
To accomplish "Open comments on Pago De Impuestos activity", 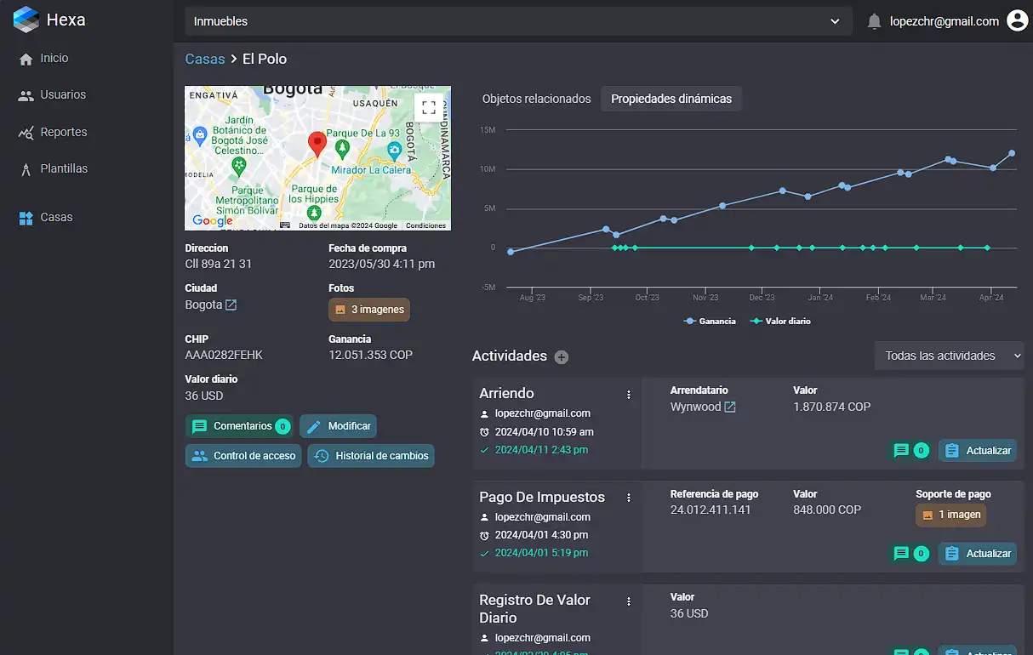I will coord(910,553).
